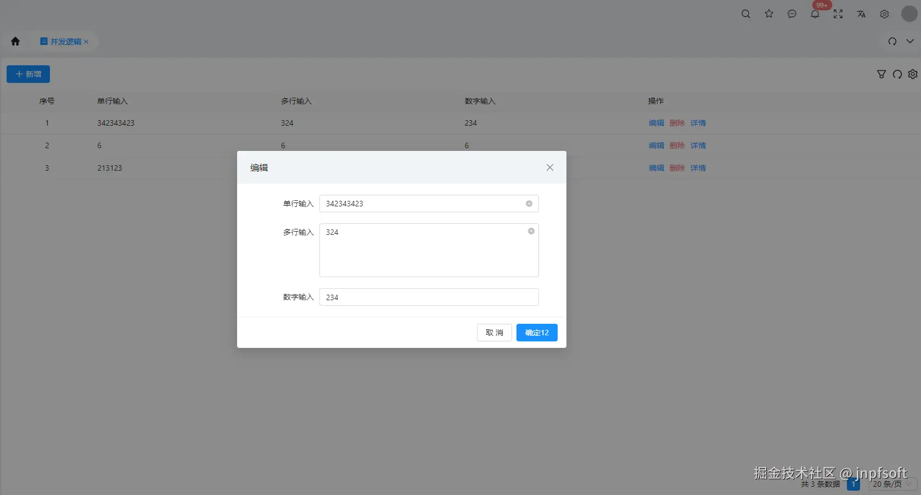Click the favorites star icon
Screen dimensions: 921x495
768,14
